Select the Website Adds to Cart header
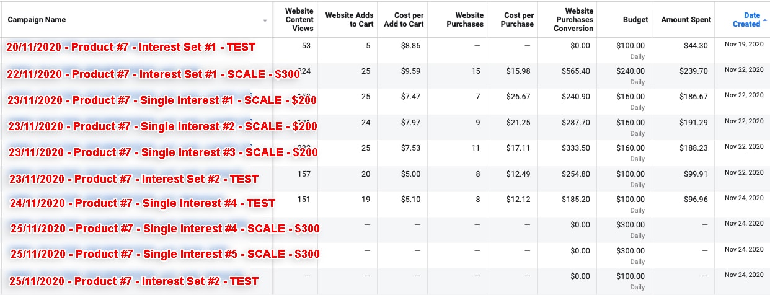 349,20
